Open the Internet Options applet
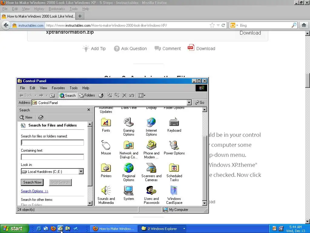 pyautogui.click(x=151, y=127)
